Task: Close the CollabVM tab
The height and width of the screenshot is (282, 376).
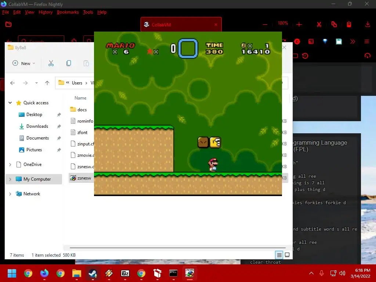Action: point(216,25)
